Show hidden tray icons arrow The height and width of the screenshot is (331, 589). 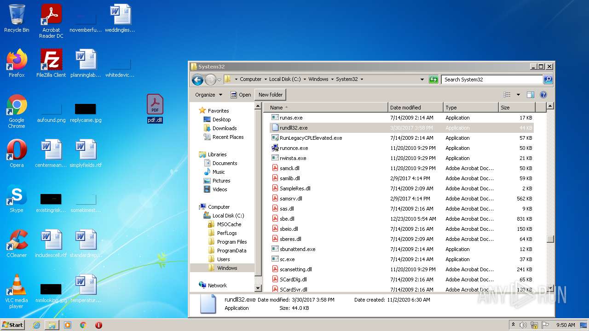click(513, 325)
